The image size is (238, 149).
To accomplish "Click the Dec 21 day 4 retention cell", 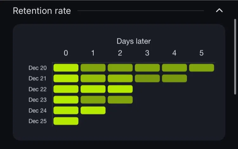I will tap(174, 78).
